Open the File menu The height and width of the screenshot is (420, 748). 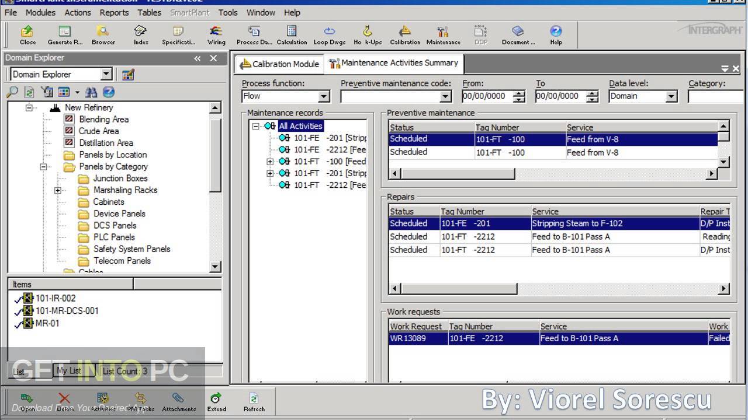11,12
